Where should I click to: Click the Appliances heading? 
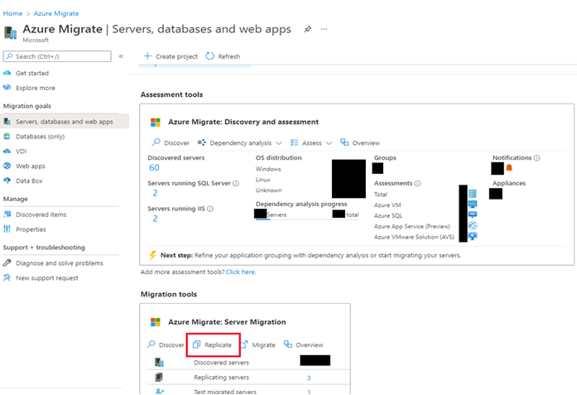coord(509,183)
